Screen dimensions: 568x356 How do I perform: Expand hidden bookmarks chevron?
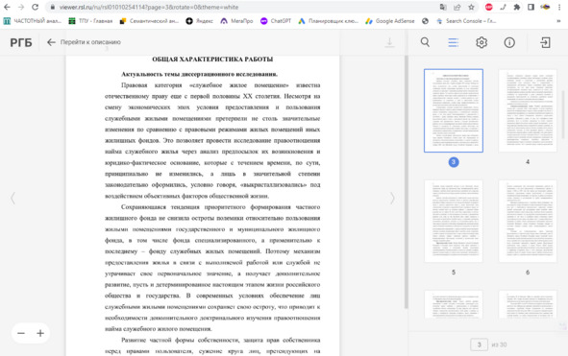(x=558, y=21)
